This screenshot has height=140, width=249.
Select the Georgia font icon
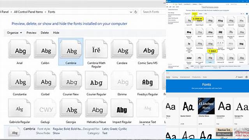[x=71, y=108]
